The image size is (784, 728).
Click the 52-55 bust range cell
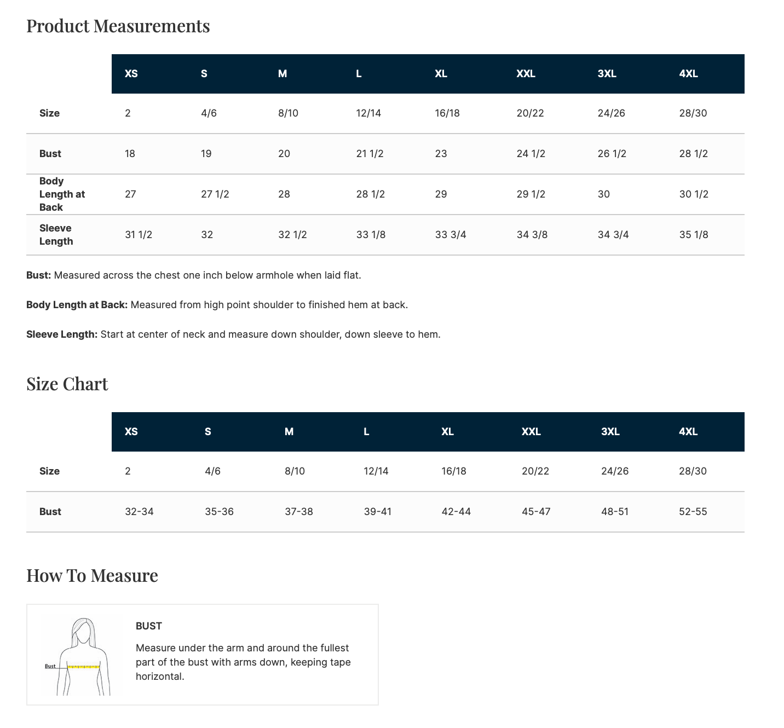tap(693, 512)
